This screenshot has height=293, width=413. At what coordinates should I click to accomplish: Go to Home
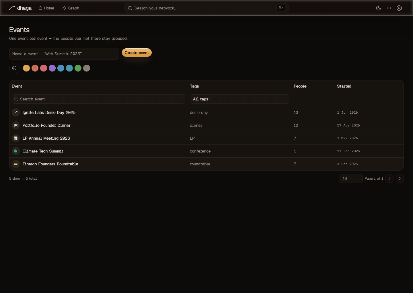[46, 8]
